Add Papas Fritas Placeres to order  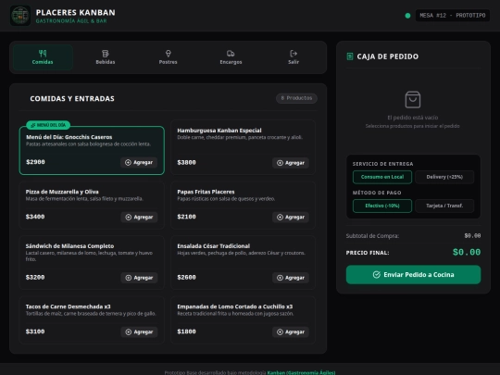click(x=291, y=217)
